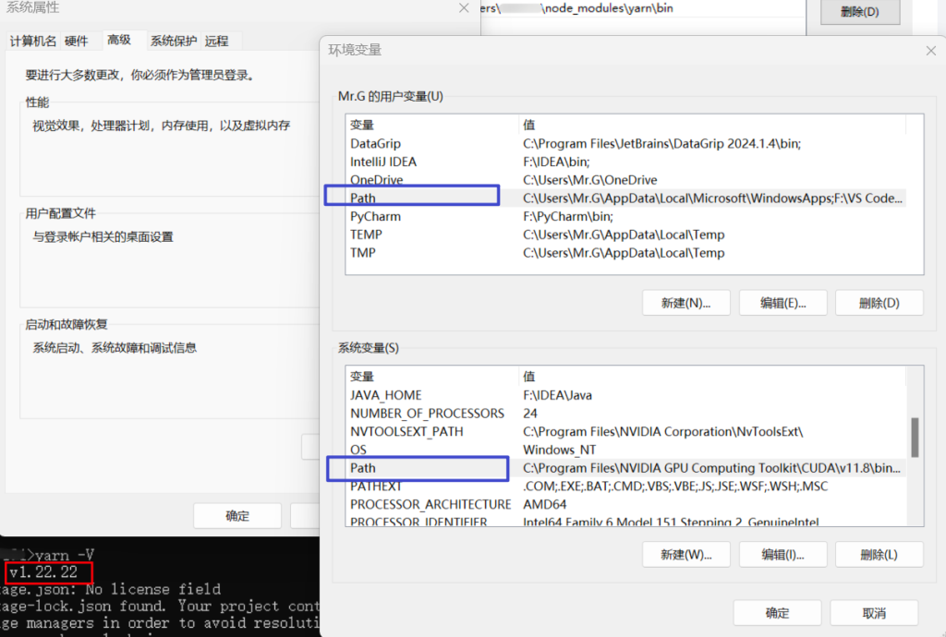
Task: Click 编辑(E) to edit the selected user variable
Action: click(x=782, y=302)
